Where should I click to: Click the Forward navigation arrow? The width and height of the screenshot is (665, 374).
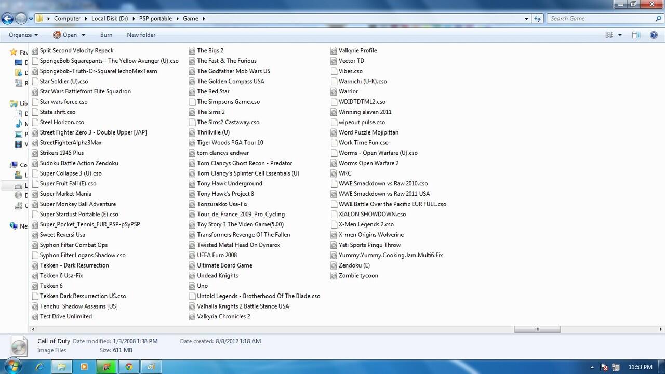[21, 19]
